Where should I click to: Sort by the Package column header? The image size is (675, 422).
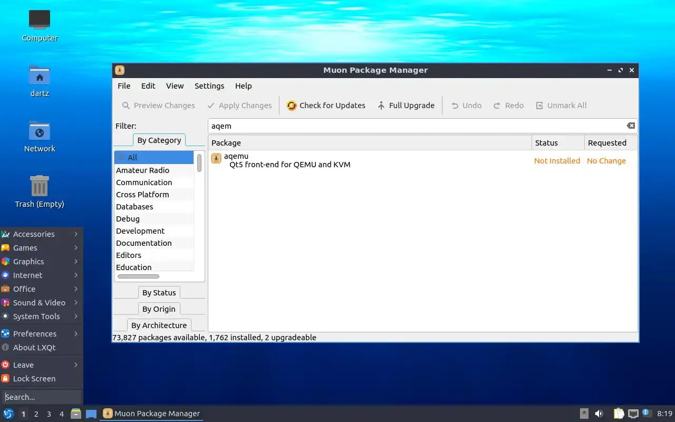click(370, 143)
